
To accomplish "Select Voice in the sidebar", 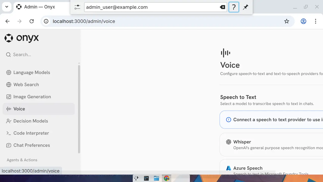I will [39, 109].
